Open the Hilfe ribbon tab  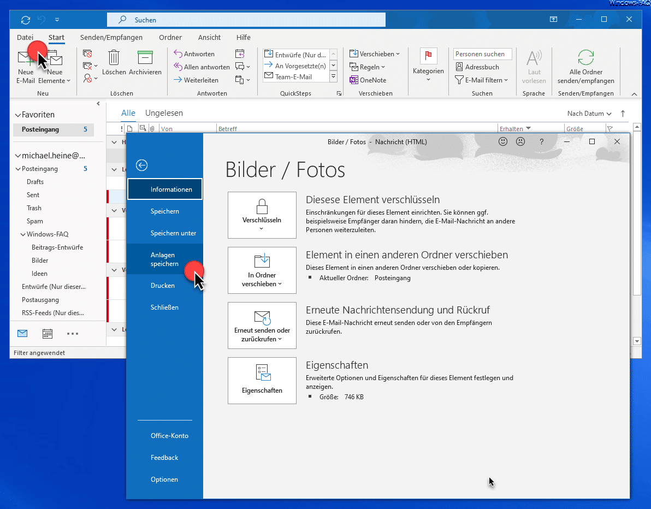pyautogui.click(x=243, y=37)
